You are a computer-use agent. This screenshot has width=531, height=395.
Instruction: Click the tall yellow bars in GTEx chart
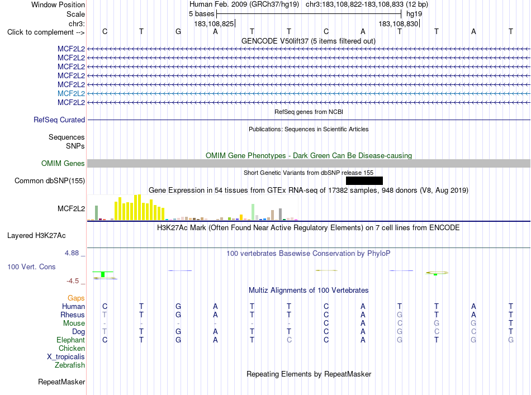point(139,207)
